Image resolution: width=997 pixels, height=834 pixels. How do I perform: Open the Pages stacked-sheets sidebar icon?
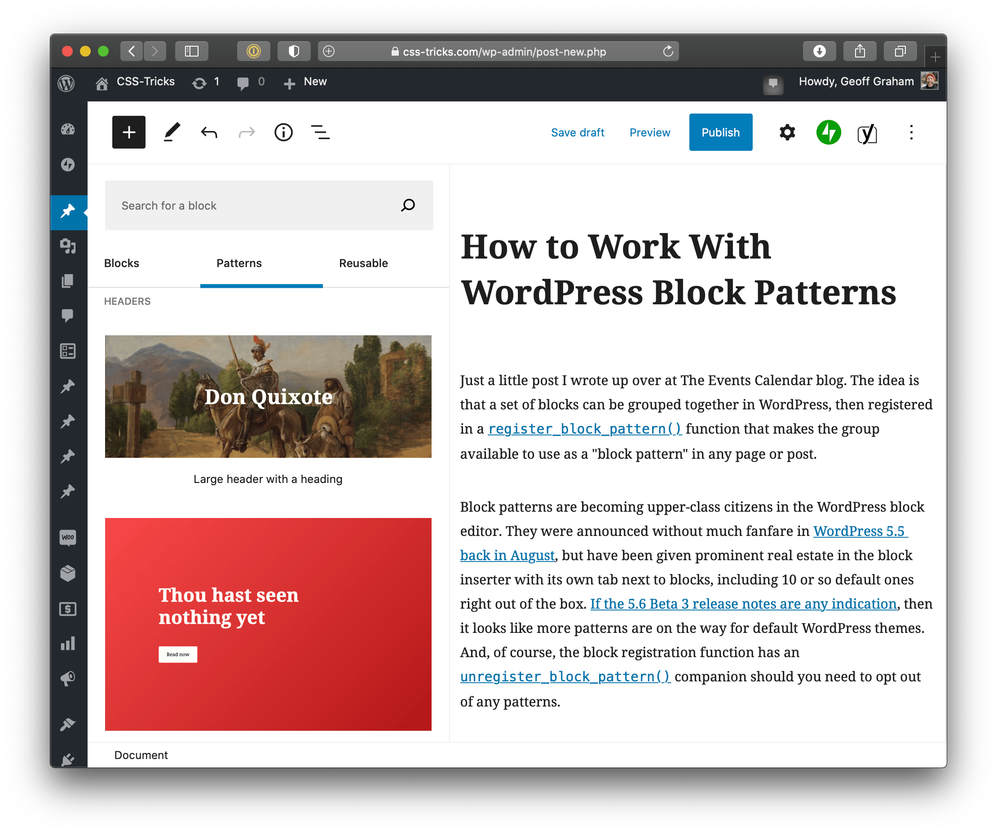[68, 281]
